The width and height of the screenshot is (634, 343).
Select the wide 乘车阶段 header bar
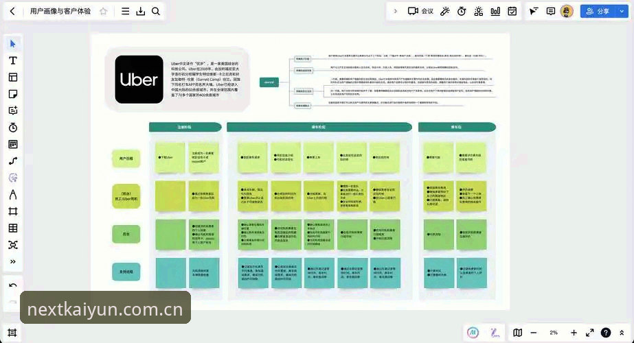coord(319,127)
